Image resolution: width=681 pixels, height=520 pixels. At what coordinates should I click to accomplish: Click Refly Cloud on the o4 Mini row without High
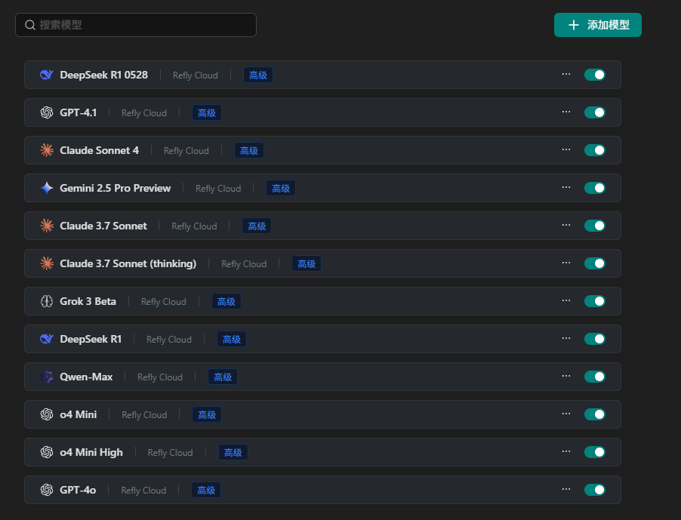click(144, 414)
